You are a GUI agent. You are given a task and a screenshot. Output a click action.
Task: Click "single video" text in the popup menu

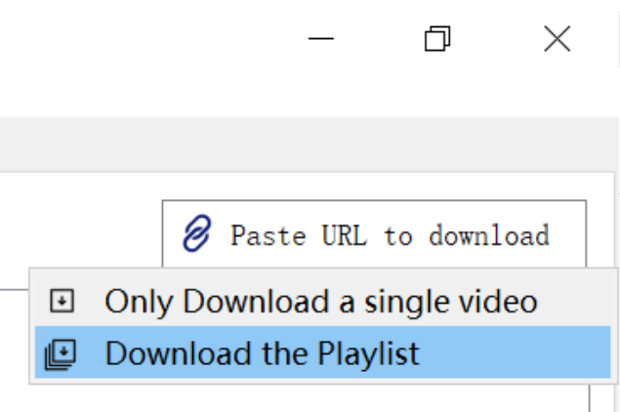click(x=451, y=302)
